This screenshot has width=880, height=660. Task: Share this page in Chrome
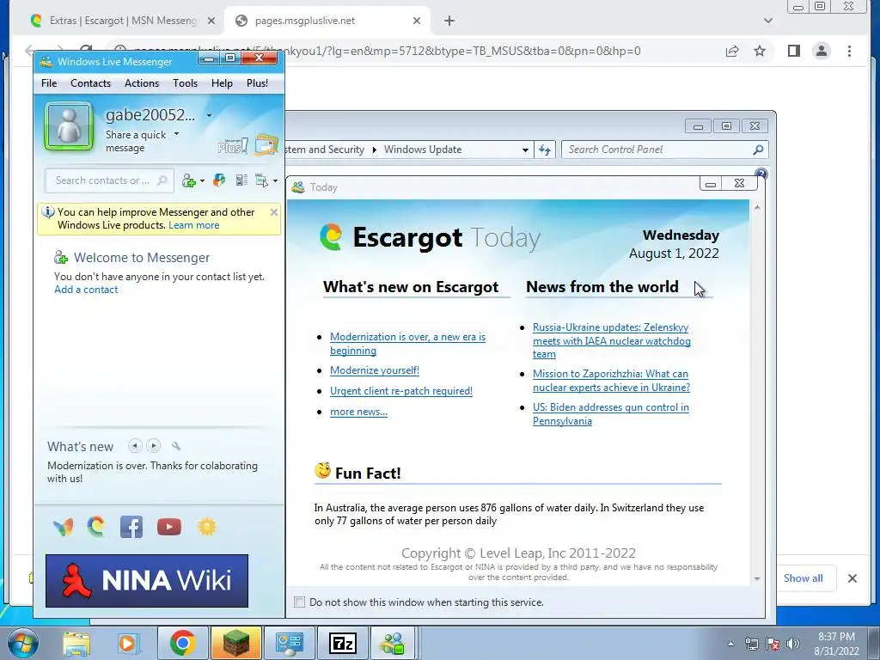point(732,51)
